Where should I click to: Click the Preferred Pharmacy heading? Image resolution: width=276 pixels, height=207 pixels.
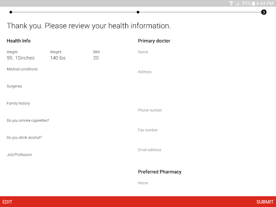[160, 172]
